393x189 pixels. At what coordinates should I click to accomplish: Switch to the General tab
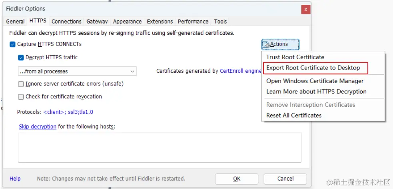(x=15, y=22)
